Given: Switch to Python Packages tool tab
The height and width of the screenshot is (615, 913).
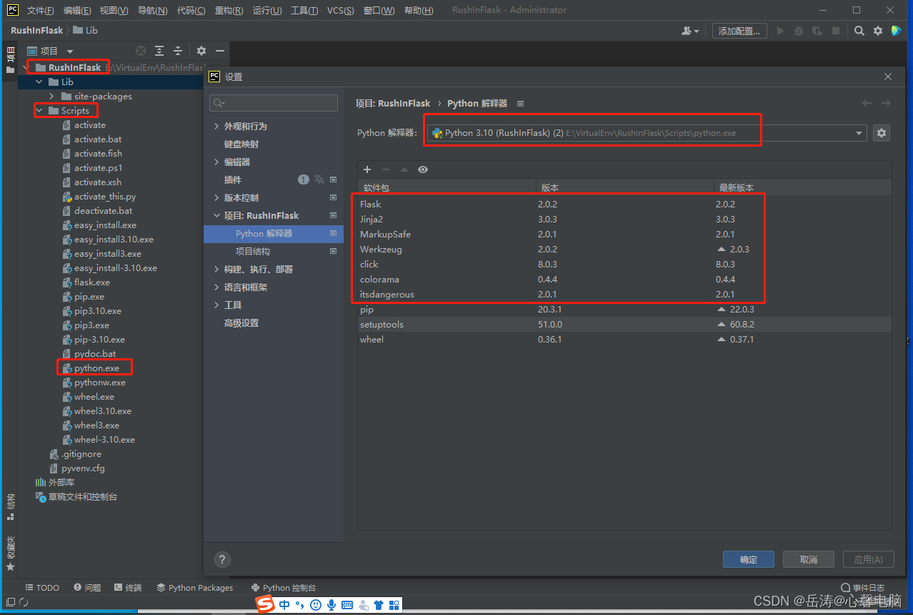Looking at the screenshot, I should 195,588.
